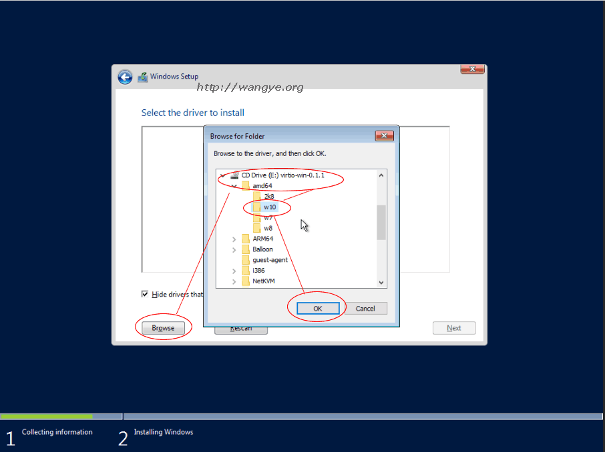Click the w8 folder icon

pyautogui.click(x=257, y=228)
